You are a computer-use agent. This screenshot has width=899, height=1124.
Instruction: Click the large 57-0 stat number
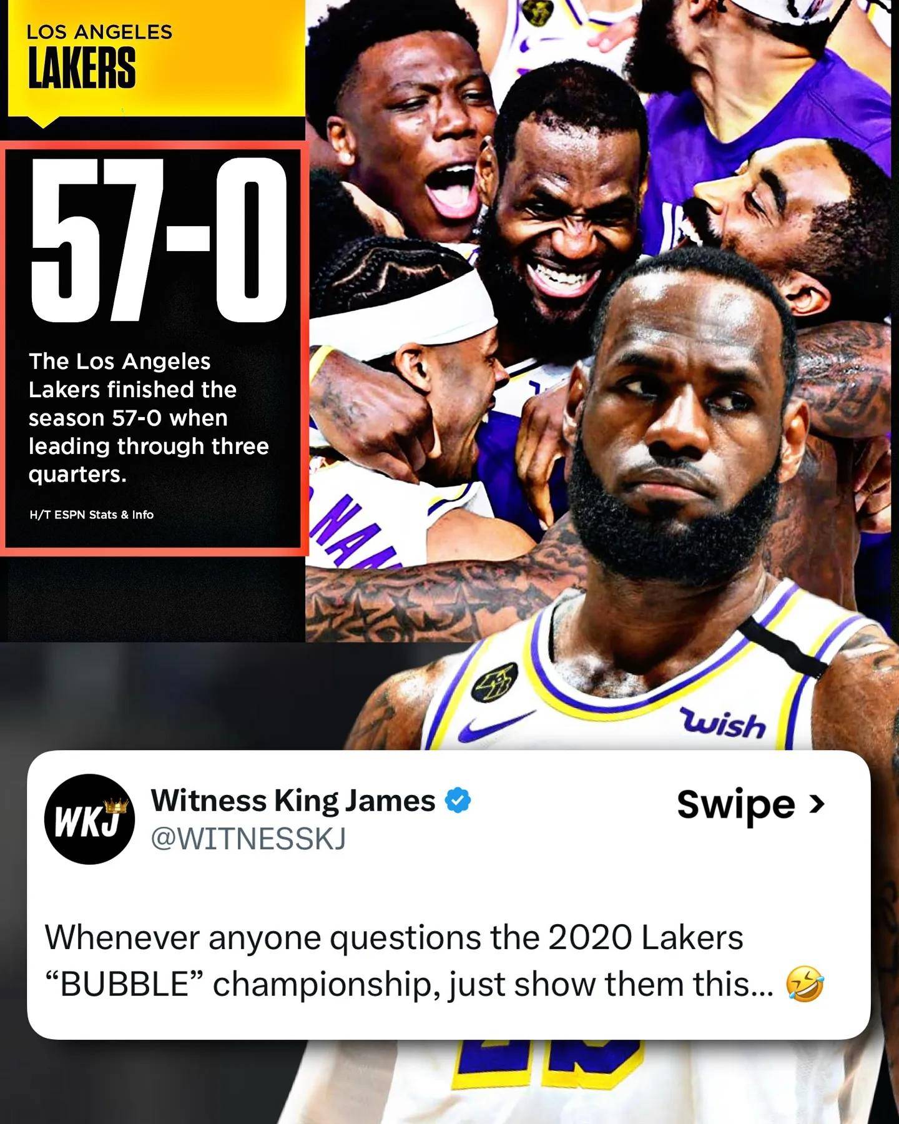(159, 240)
